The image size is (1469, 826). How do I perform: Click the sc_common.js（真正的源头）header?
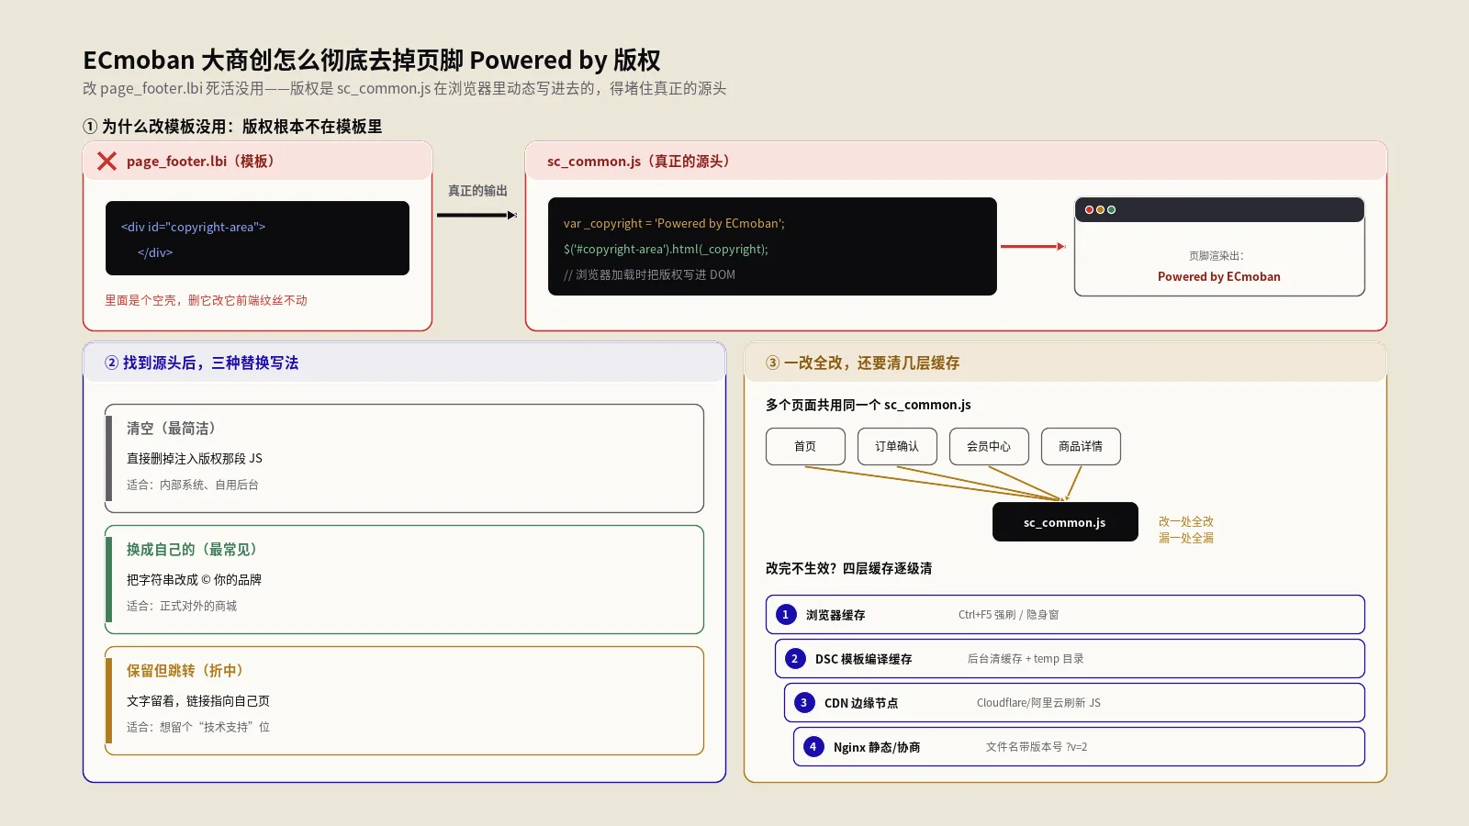956,161
